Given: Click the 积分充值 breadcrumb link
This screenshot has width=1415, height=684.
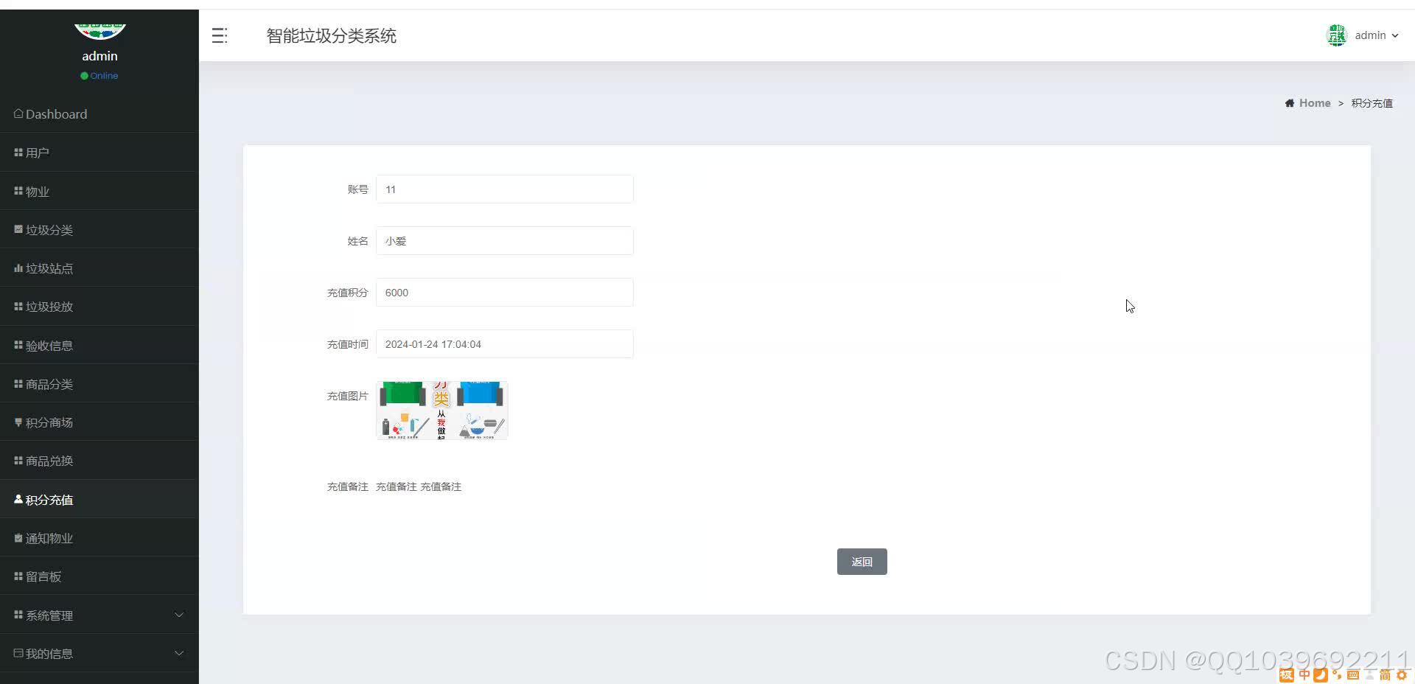Looking at the screenshot, I should [x=1372, y=102].
